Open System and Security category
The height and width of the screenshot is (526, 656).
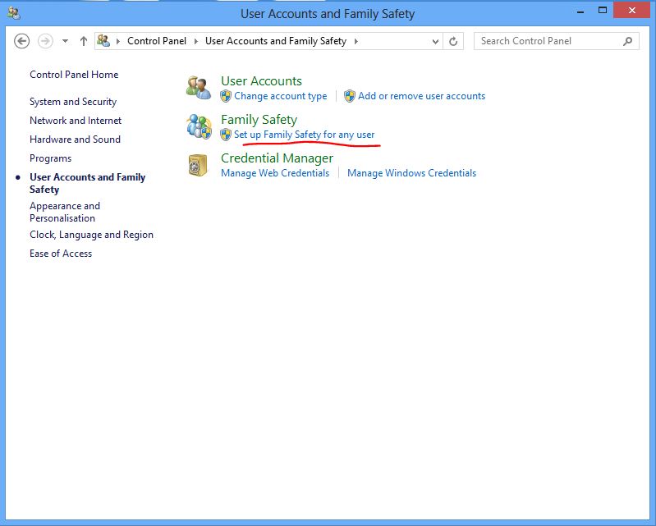coord(73,102)
